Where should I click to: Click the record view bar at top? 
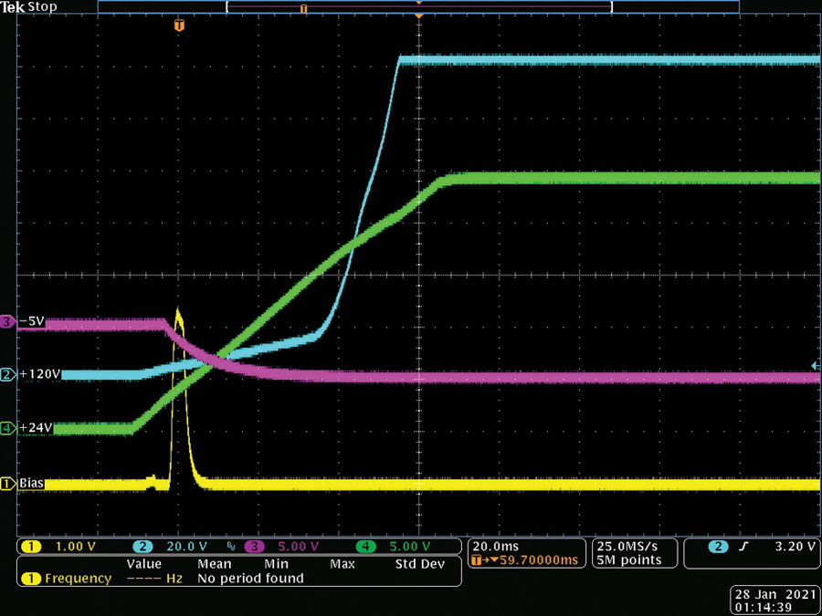[x=418, y=6]
